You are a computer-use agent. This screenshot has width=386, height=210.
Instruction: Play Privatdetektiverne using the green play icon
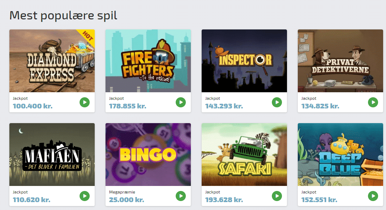click(373, 102)
